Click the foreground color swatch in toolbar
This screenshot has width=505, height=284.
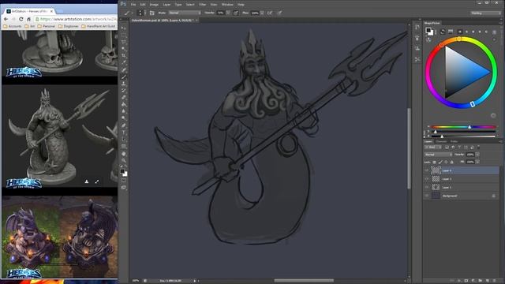tap(122, 171)
